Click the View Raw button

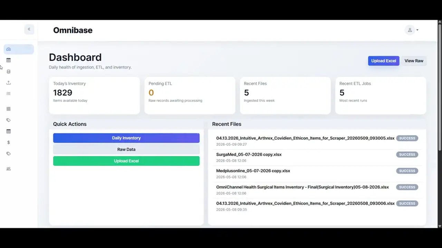tap(414, 61)
